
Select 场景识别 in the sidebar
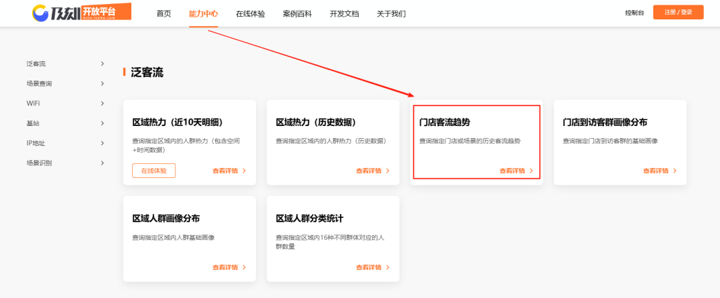click(39, 163)
